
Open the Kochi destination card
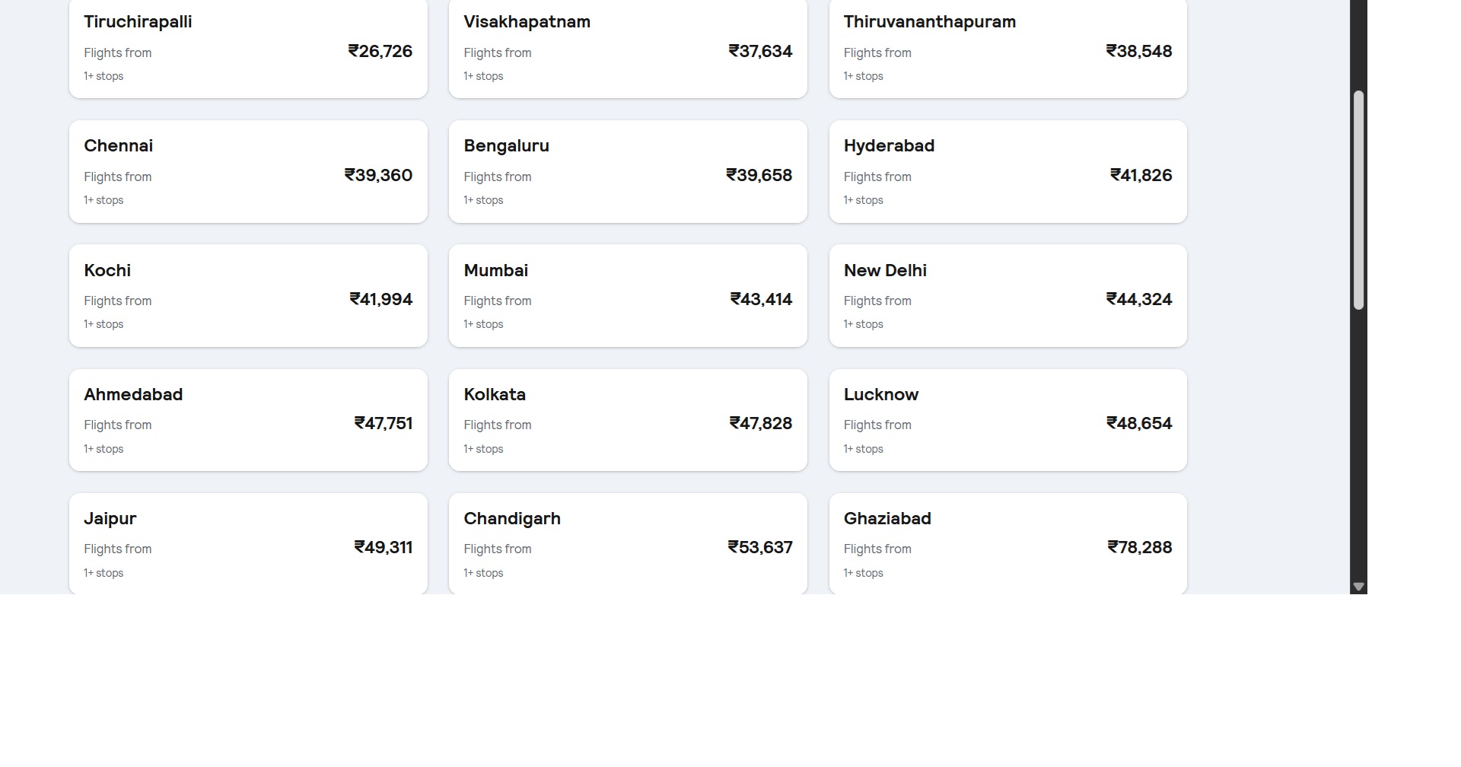(248, 296)
